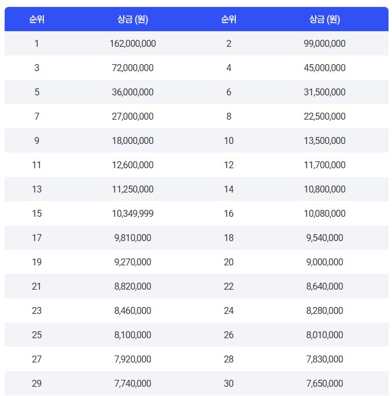Select the 상금 (원) header above 99,000,000
Screen dimensions: 392x396
tap(324, 19)
